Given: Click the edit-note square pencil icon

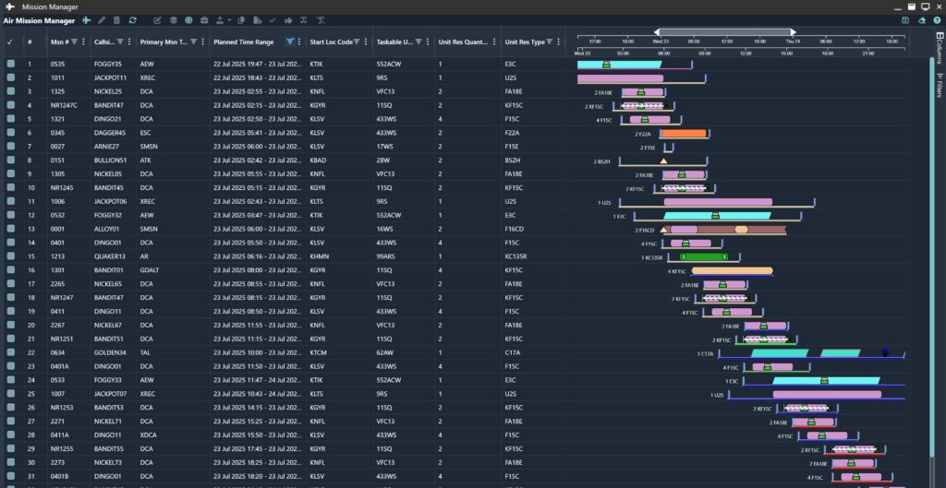Looking at the screenshot, I should [157, 20].
